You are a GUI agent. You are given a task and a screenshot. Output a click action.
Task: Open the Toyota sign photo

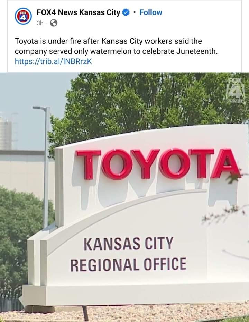coord(124,197)
